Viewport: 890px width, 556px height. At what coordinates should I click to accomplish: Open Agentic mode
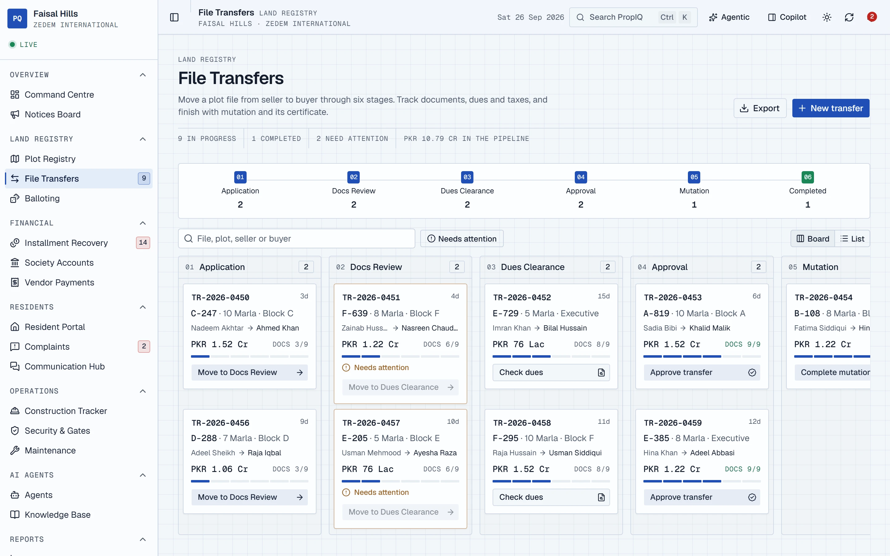point(729,17)
